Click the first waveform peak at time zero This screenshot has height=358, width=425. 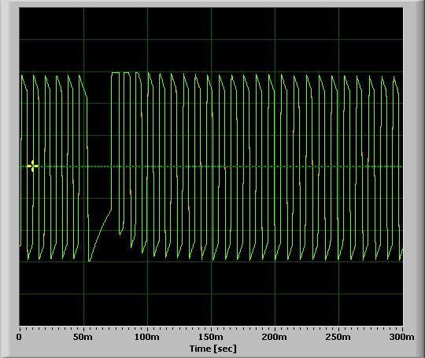[22, 75]
